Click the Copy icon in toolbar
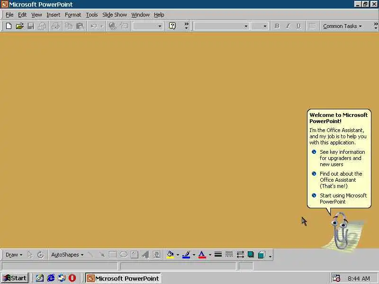The height and width of the screenshot is (284, 379). coord(69,26)
